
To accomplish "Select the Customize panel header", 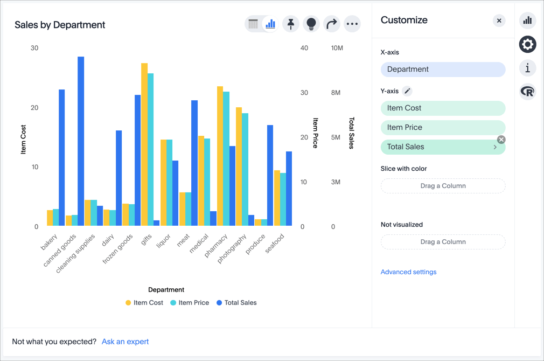I will pyautogui.click(x=404, y=20).
